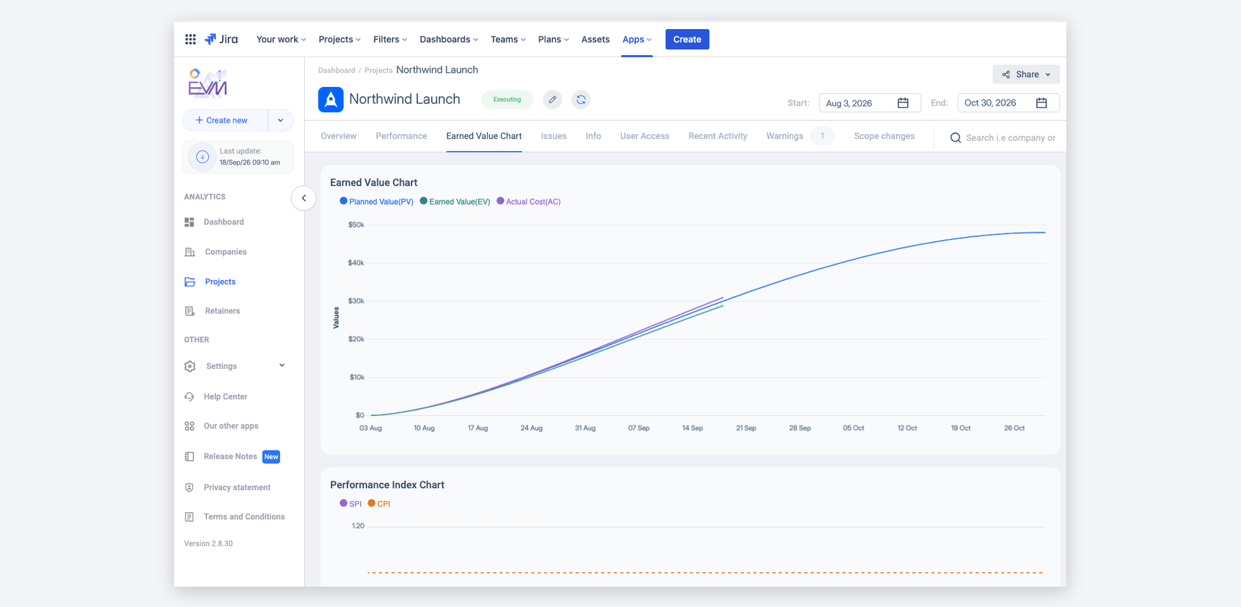The image size is (1241, 607).
Task: Toggle SPI series in performance legend
Action: (351, 504)
